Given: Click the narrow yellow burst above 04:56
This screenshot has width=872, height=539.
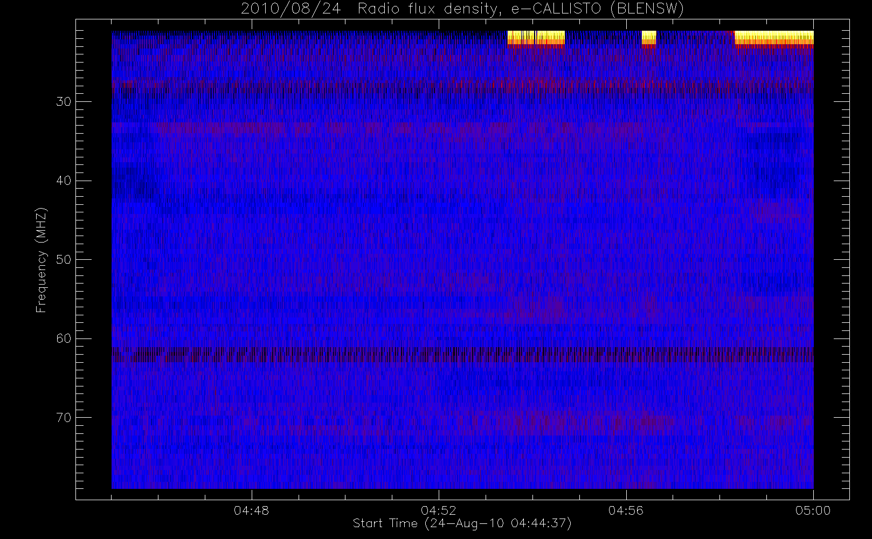Looking at the screenshot, I should pos(649,39).
